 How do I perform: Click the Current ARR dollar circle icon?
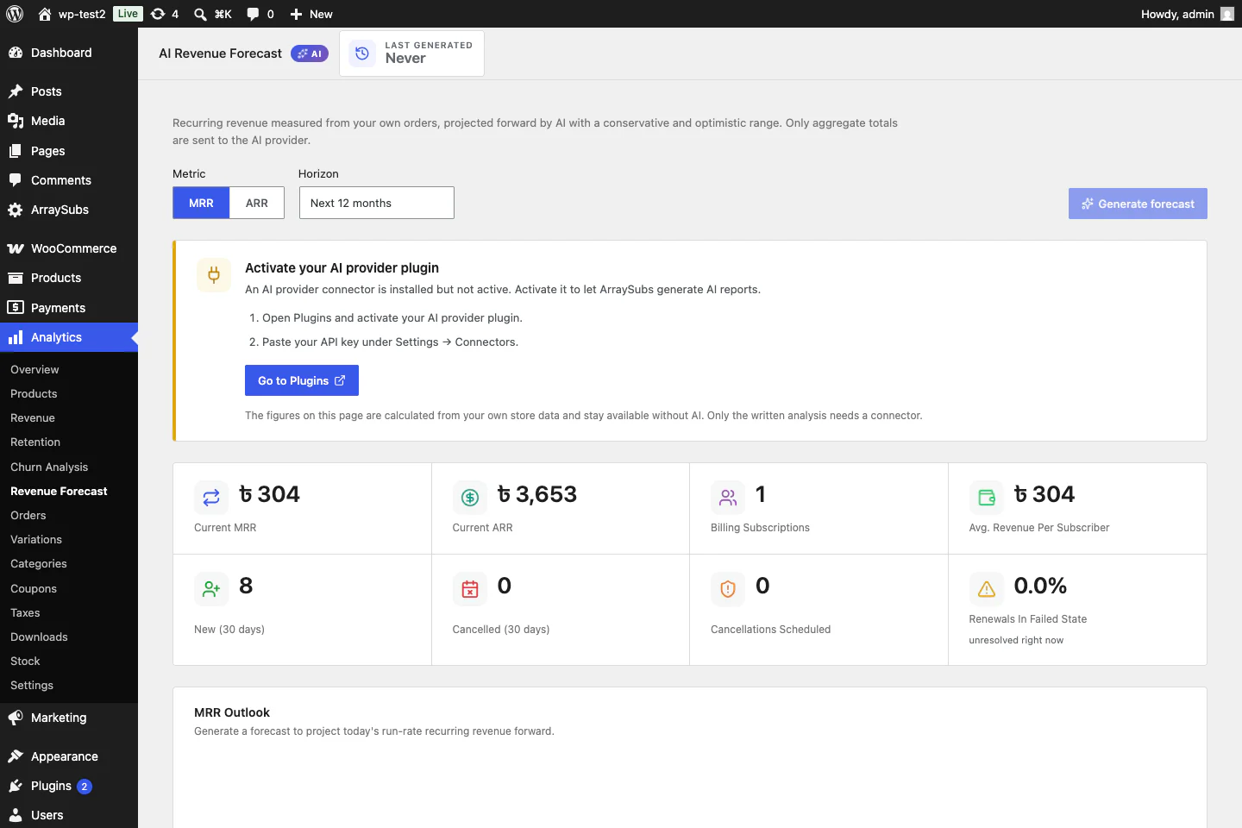(470, 498)
